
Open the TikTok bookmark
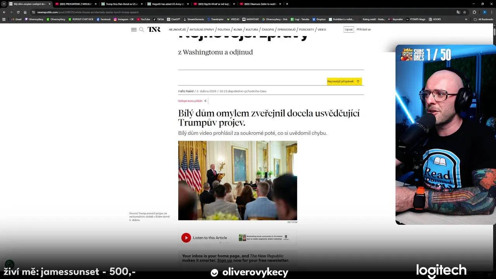click(x=158, y=19)
